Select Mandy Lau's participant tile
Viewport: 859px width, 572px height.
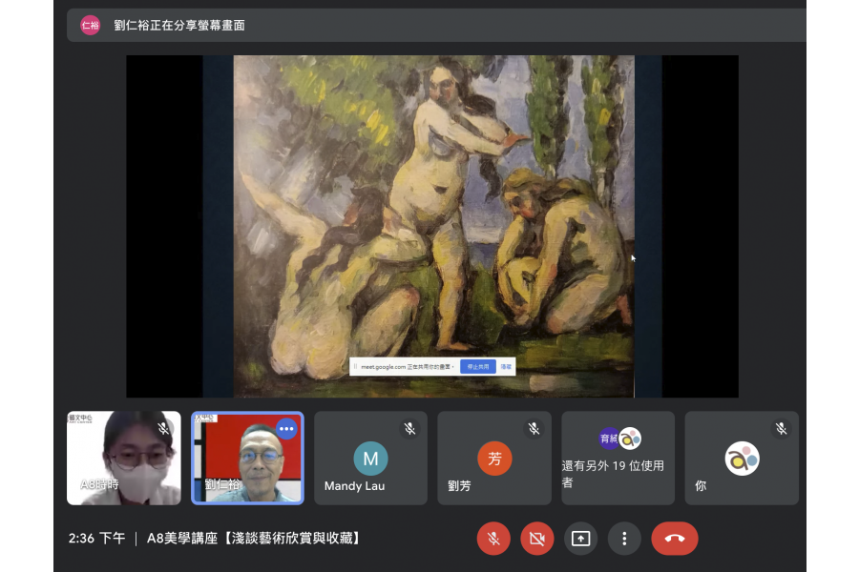[x=370, y=459]
